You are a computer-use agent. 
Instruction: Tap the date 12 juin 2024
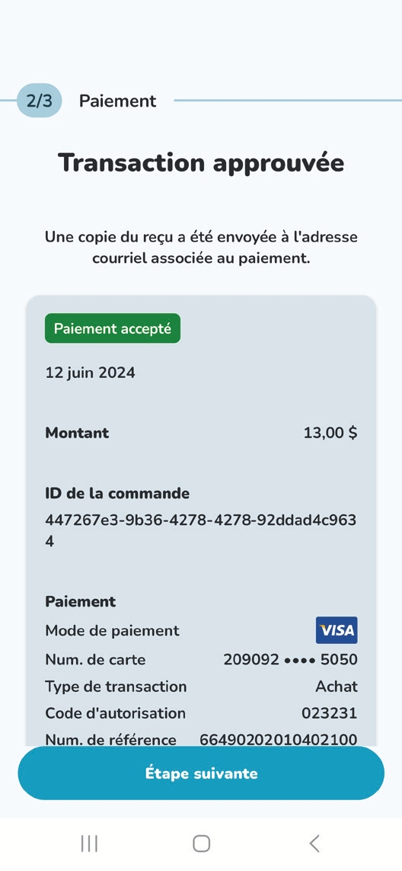[x=90, y=372]
